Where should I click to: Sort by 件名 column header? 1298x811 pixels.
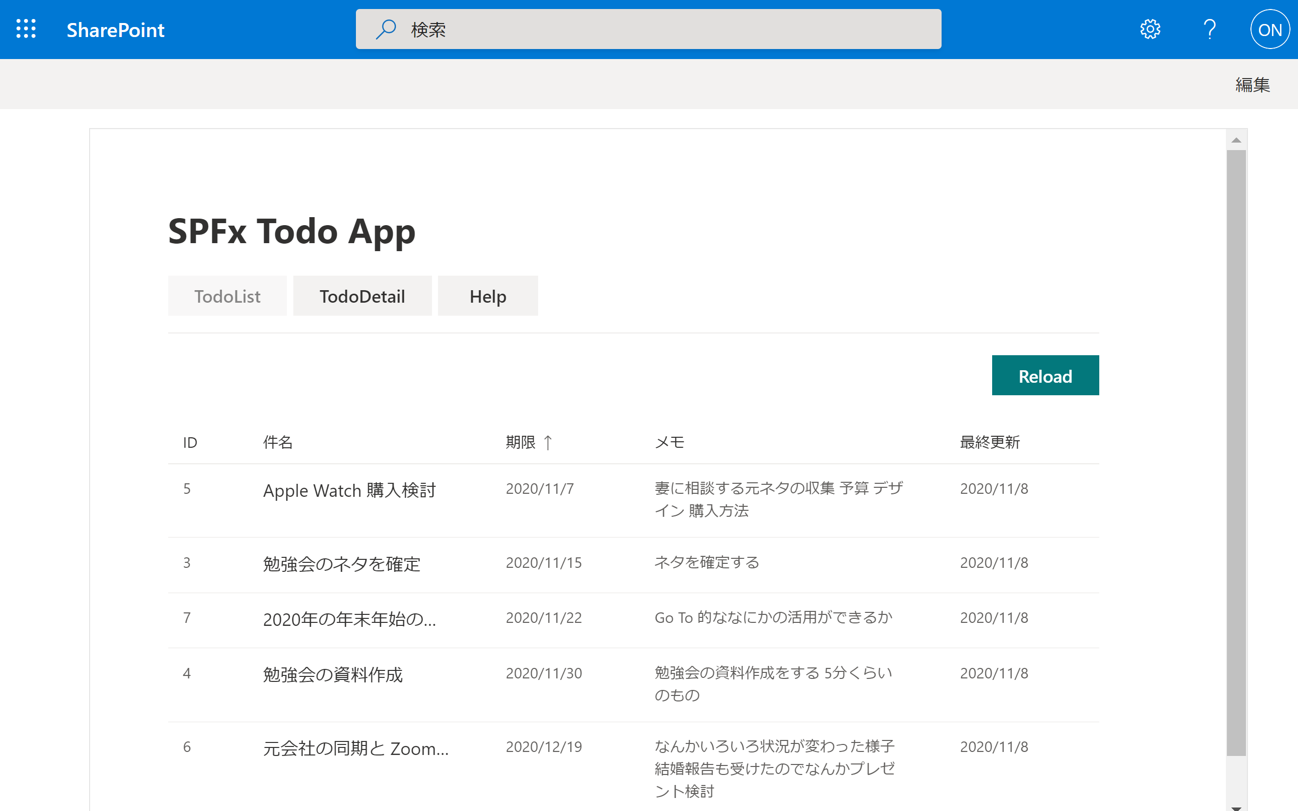click(x=277, y=442)
